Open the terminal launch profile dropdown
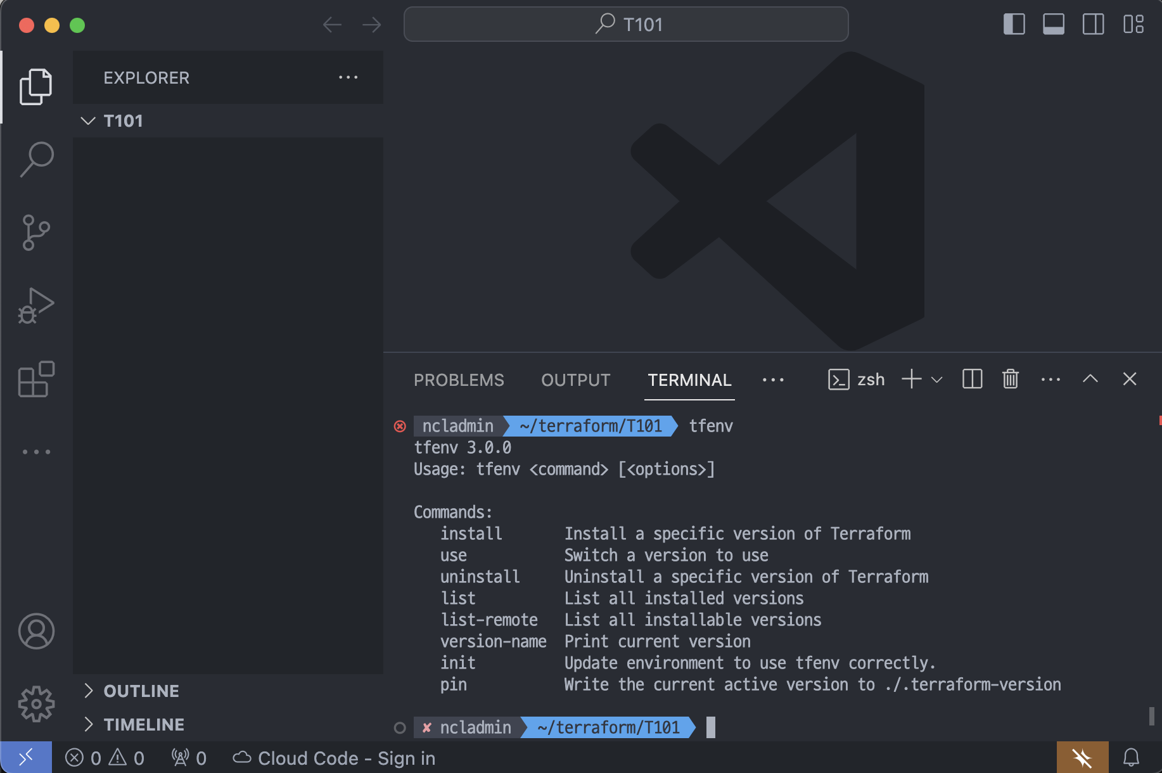 (937, 380)
